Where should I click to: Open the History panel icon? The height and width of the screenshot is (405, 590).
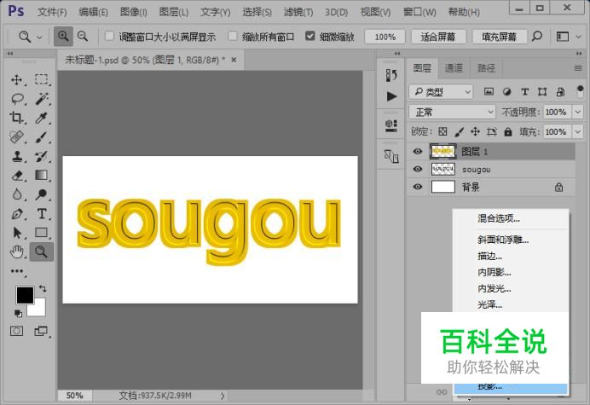(391, 75)
